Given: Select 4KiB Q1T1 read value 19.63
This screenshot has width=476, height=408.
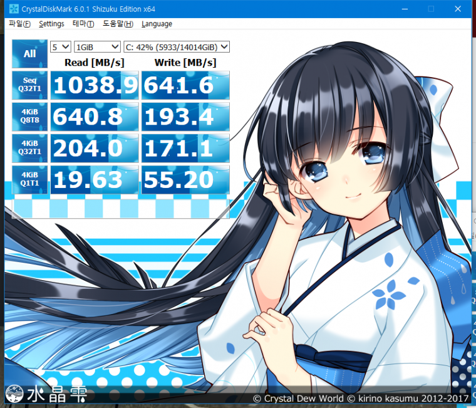Looking at the screenshot, I should [95, 179].
